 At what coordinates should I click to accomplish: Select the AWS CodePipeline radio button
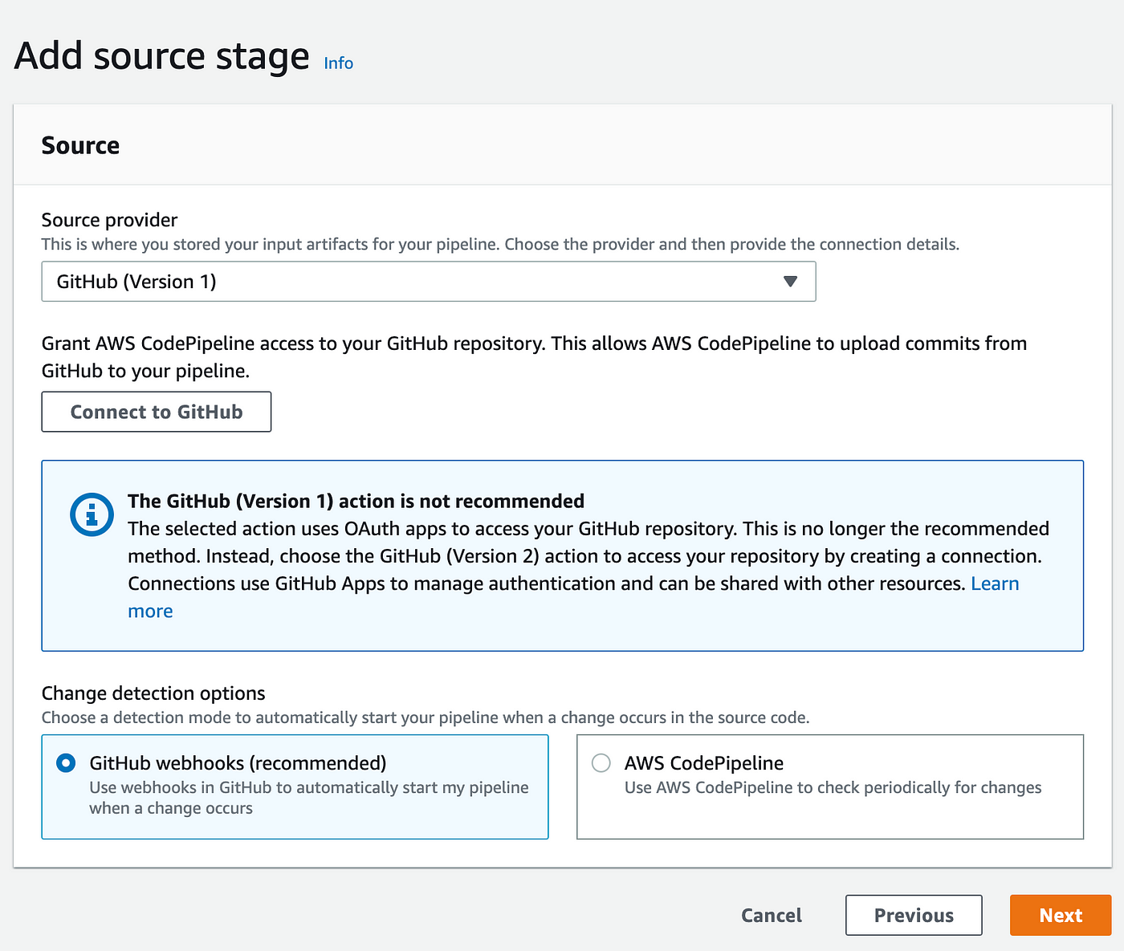(x=601, y=763)
